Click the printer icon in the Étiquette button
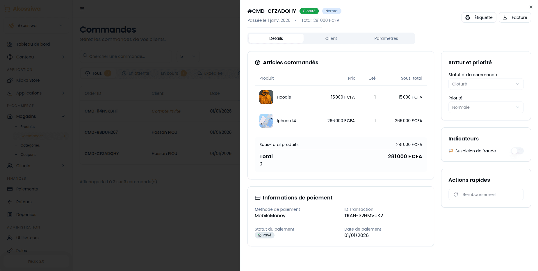 click(x=468, y=17)
